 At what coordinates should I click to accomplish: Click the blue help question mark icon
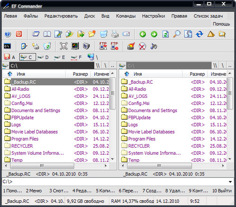[8, 34]
